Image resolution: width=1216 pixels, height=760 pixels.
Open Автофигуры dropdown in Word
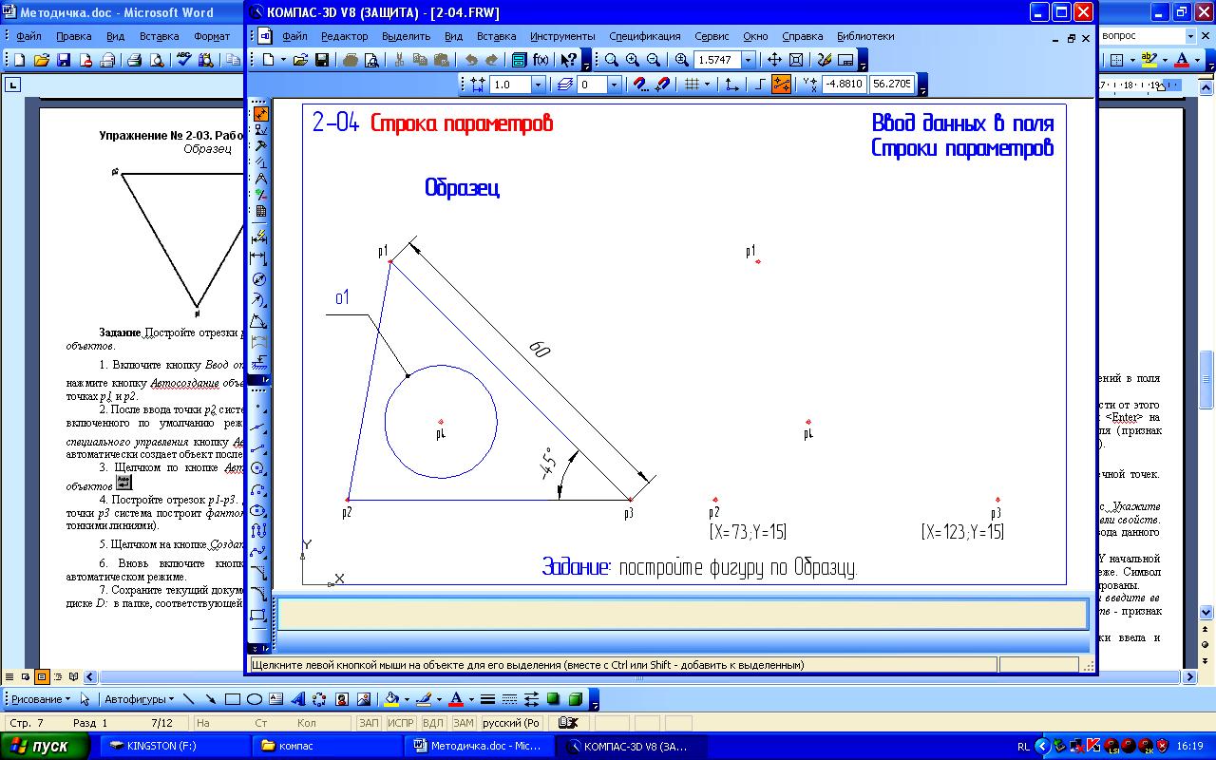click(x=139, y=699)
